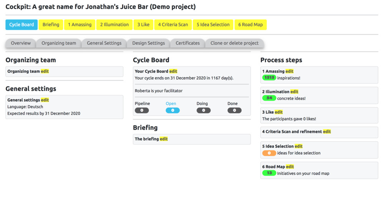Image resolution: width=384 pixels, height=216 pixels.
Task: Click the blue Open count badge
Action: coord(172,110)
